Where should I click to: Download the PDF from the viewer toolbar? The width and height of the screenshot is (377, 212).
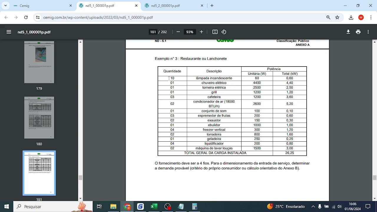click(x=348, y=32)
